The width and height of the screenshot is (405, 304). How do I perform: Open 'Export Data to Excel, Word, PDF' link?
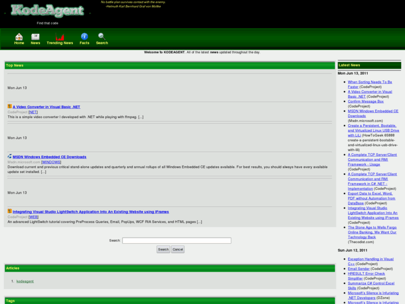pyautogui.click(x=372, y=199)
